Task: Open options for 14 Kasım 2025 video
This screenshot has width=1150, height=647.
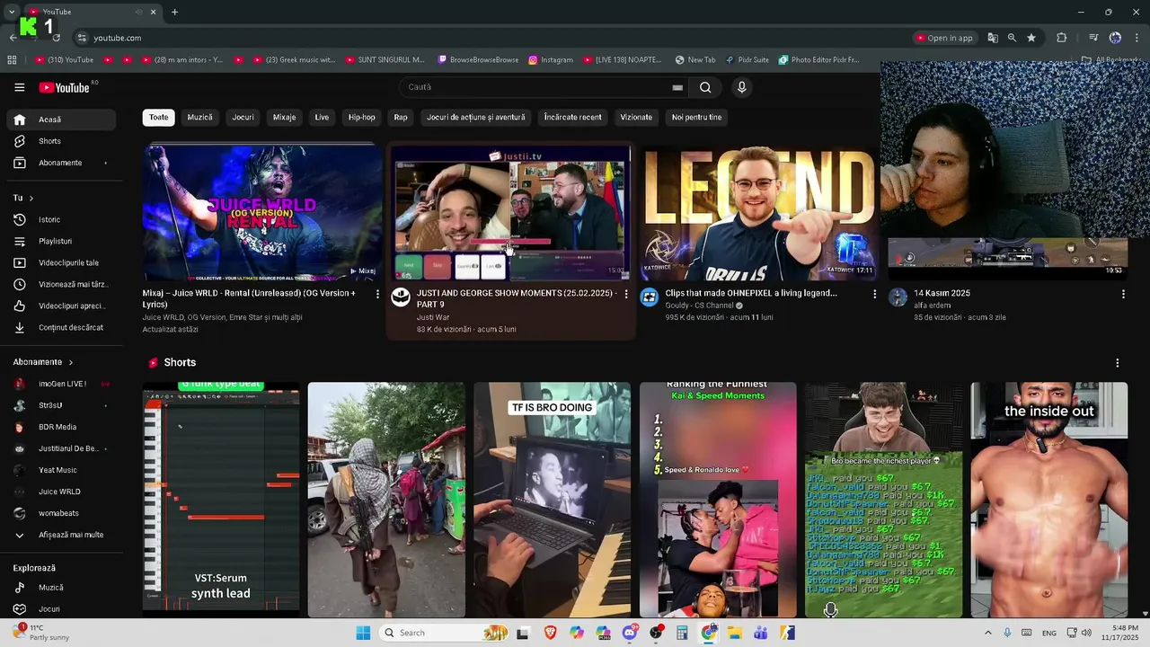Action: pos(1123,294)
